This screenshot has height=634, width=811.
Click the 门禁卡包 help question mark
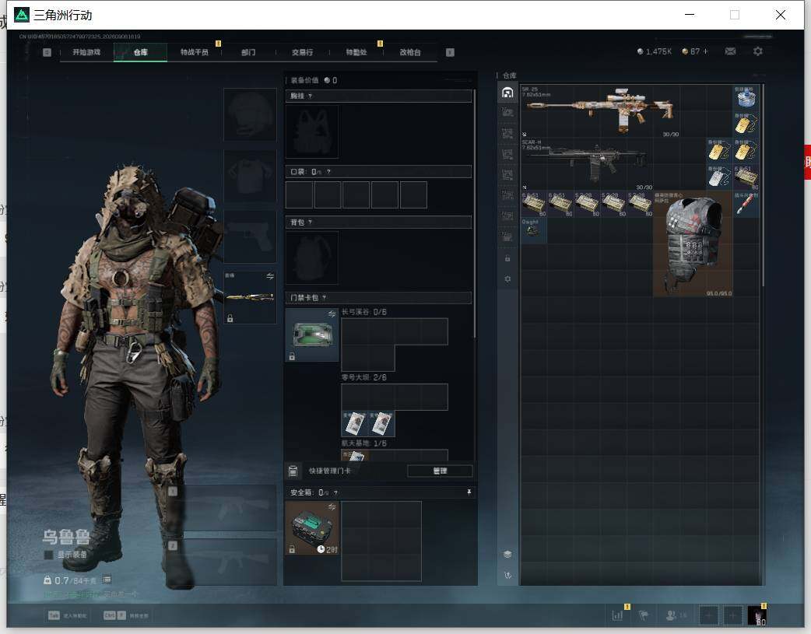325,298
